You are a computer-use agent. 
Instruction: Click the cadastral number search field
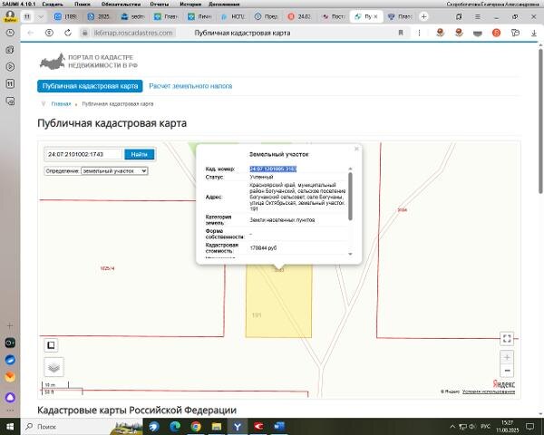click(83, 154)
